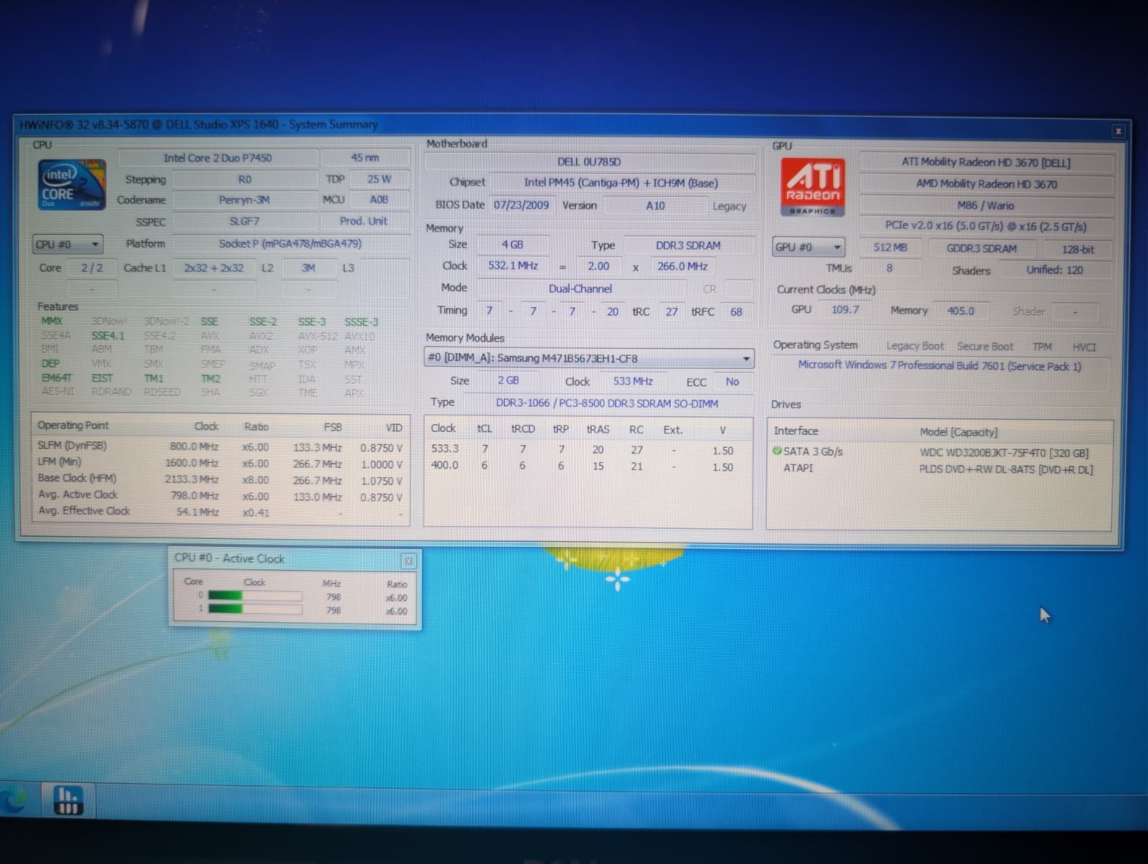Screen dimensions: 1148x864
Task: Click the Core 1 clock bar
Action: click(x=254, y=609)
